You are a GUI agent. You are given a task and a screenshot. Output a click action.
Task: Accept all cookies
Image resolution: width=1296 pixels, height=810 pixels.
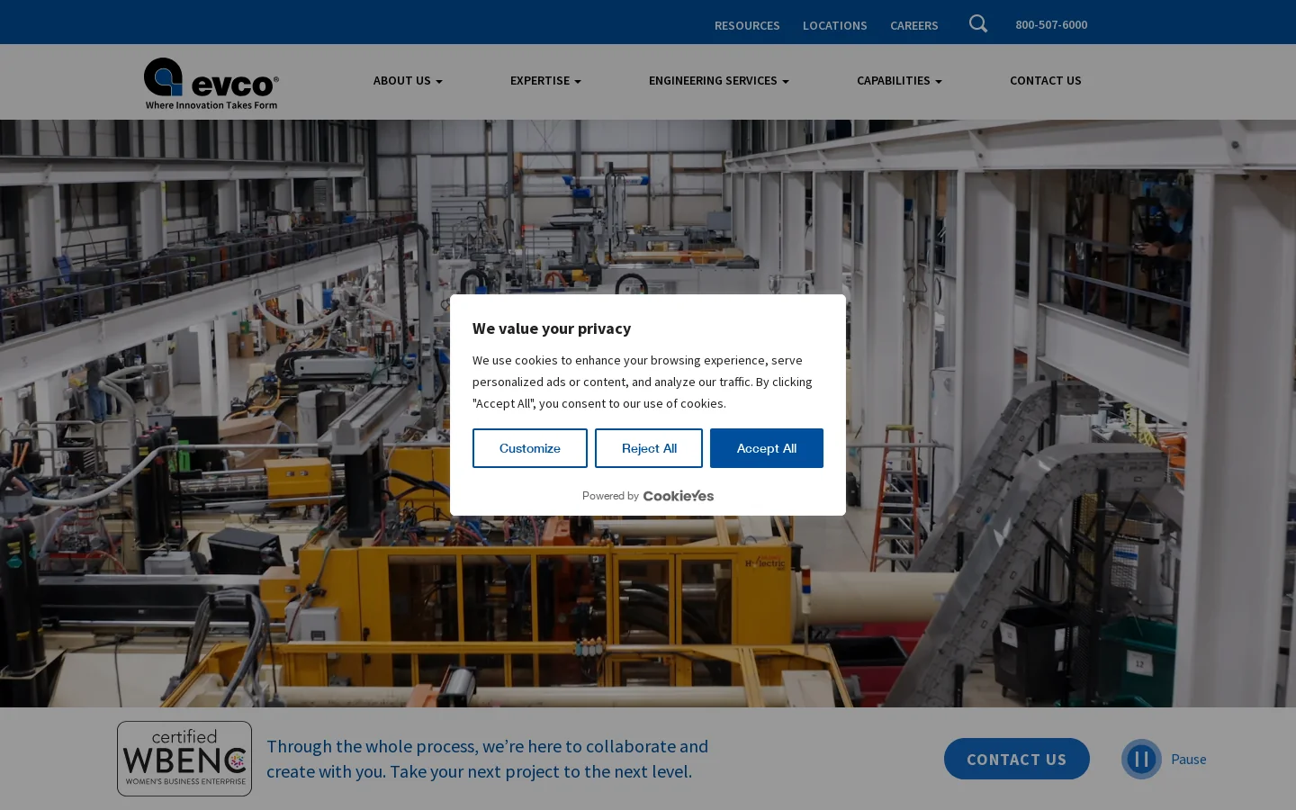point(767,448)
